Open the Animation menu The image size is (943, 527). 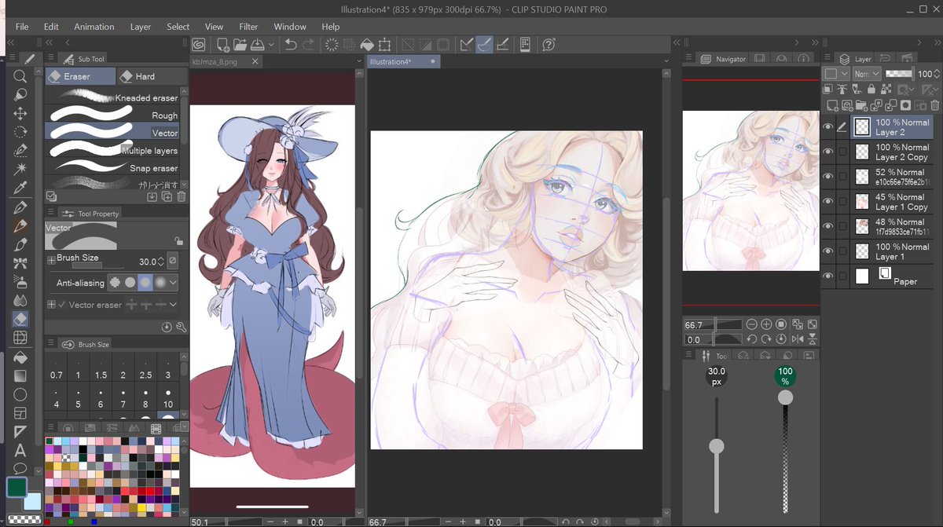click(x=94, y=27)
